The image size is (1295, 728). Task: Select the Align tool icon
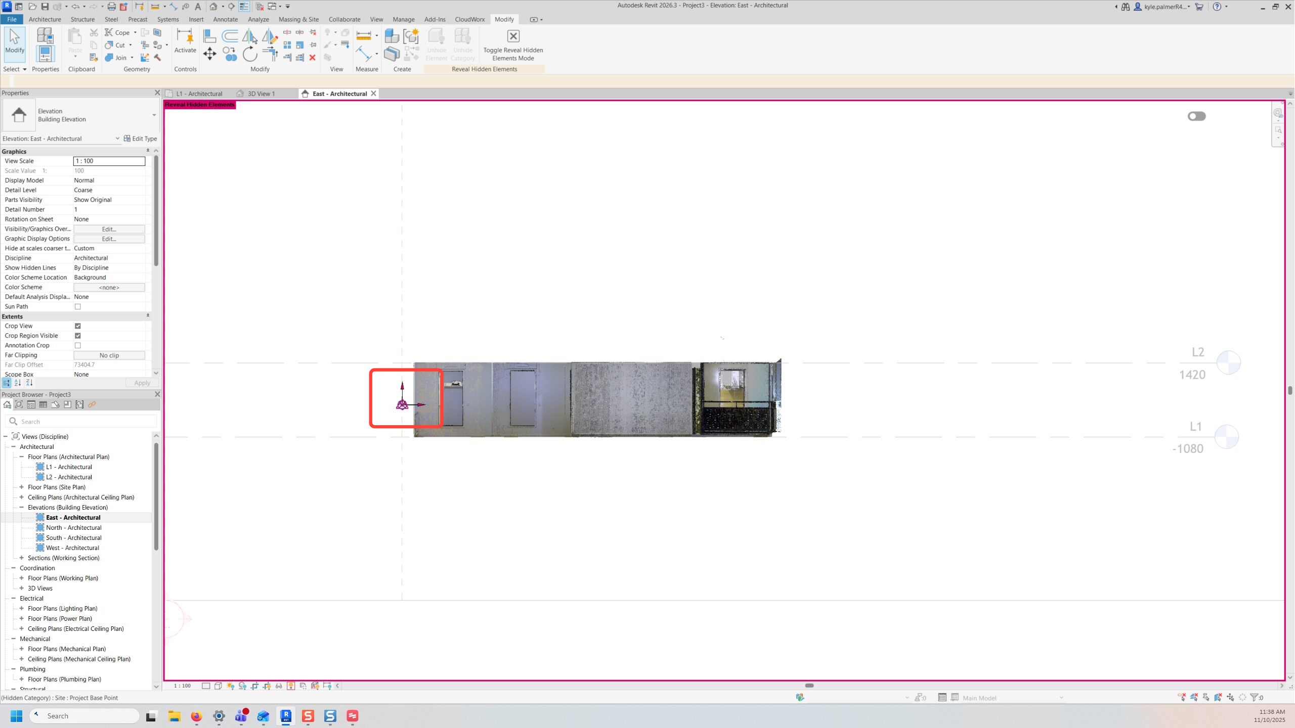[209, 36]
